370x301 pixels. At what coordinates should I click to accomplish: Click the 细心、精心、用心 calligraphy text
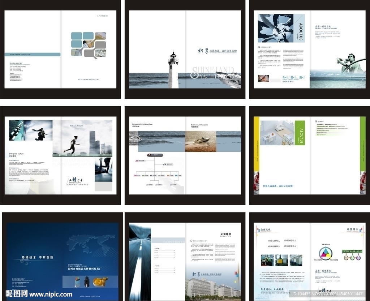point(293,78)
